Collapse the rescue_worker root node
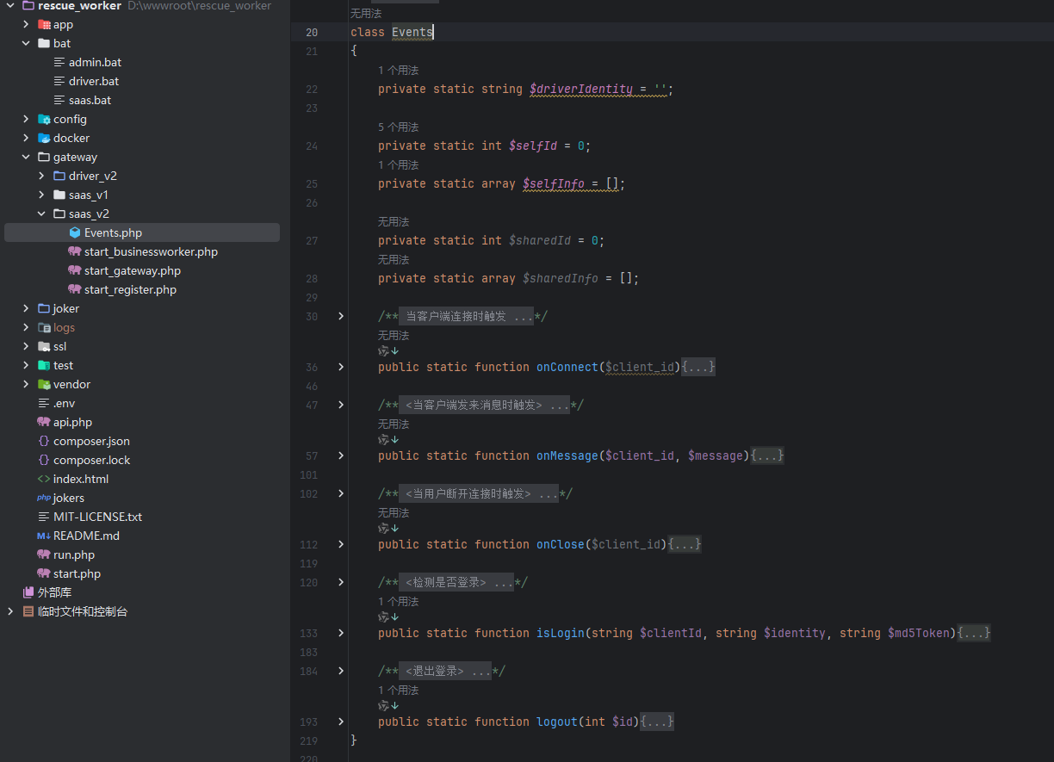 coord(10,6)
